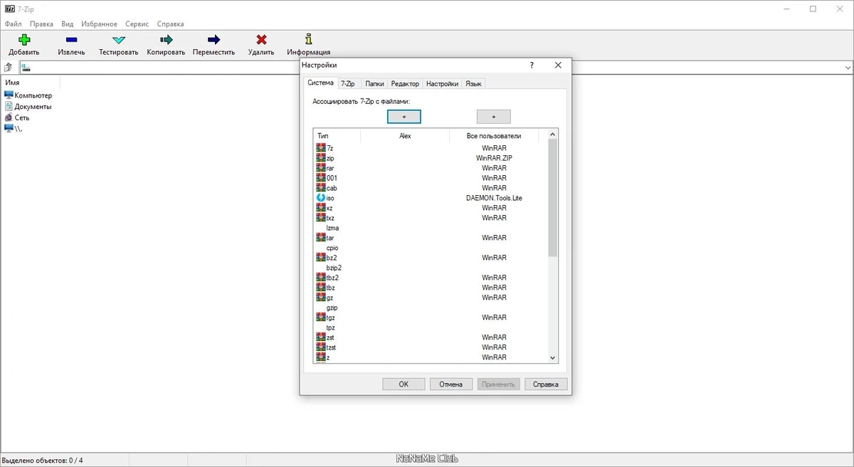Click the Alex column header

pos(405,135)
